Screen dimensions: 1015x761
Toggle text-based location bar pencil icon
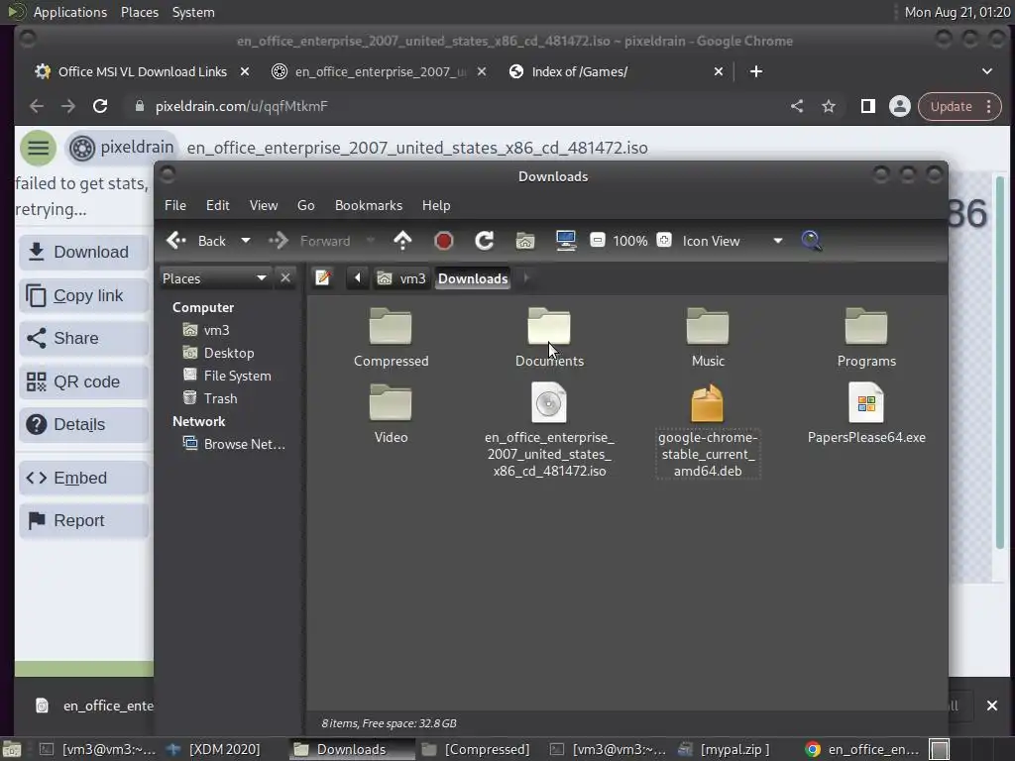coord(322,278)
